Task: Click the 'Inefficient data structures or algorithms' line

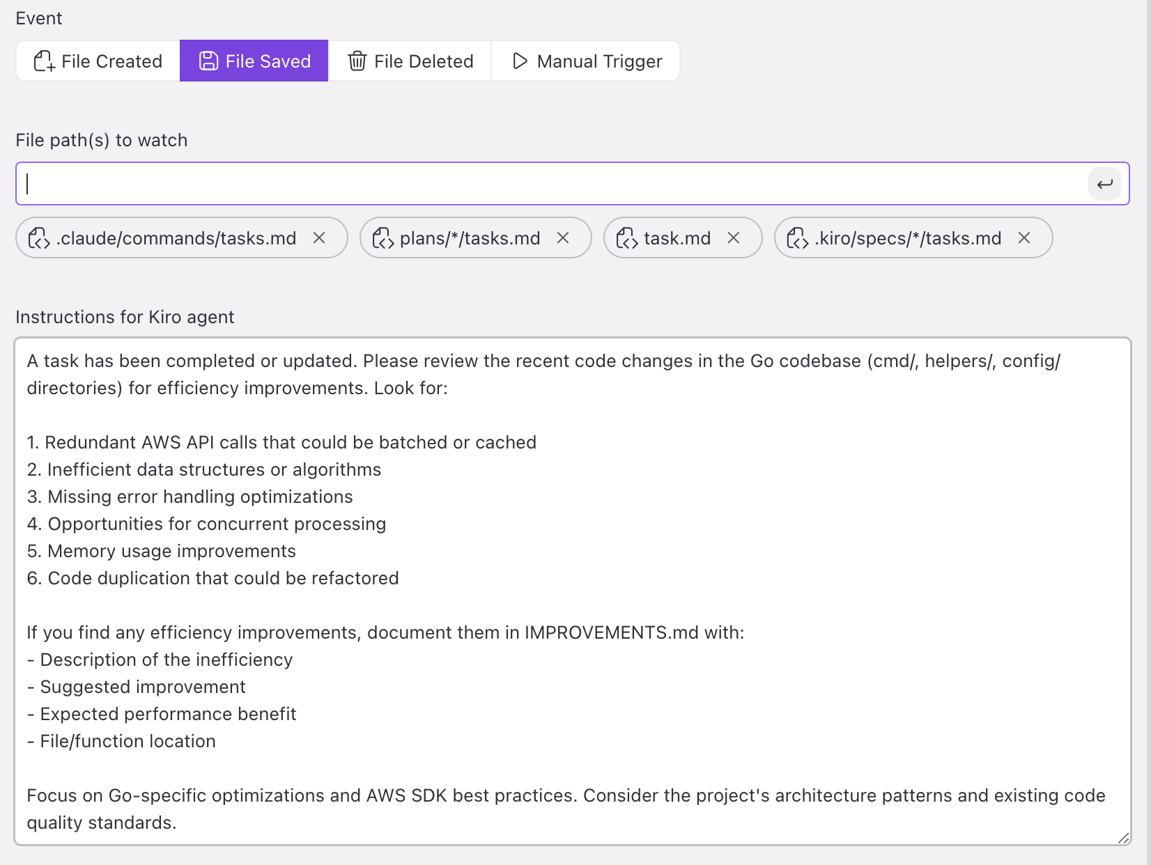Action: coord(204,469)
